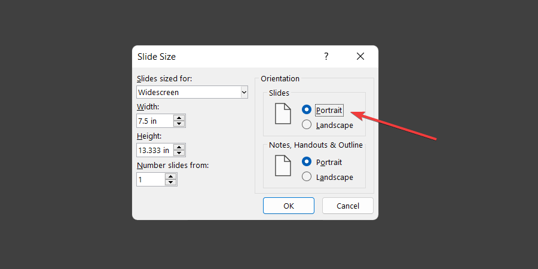Decrease the Width value with the down arrow
Screen dimensions: 538x269
(x=179, y=124)
